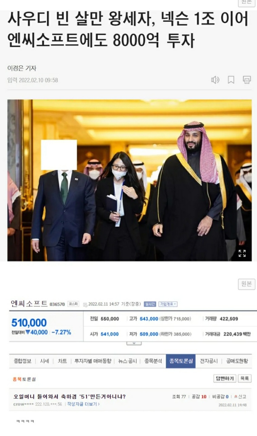Open the 기업개요 dropdown
257x436 pixels.
(x=168, y=304)
